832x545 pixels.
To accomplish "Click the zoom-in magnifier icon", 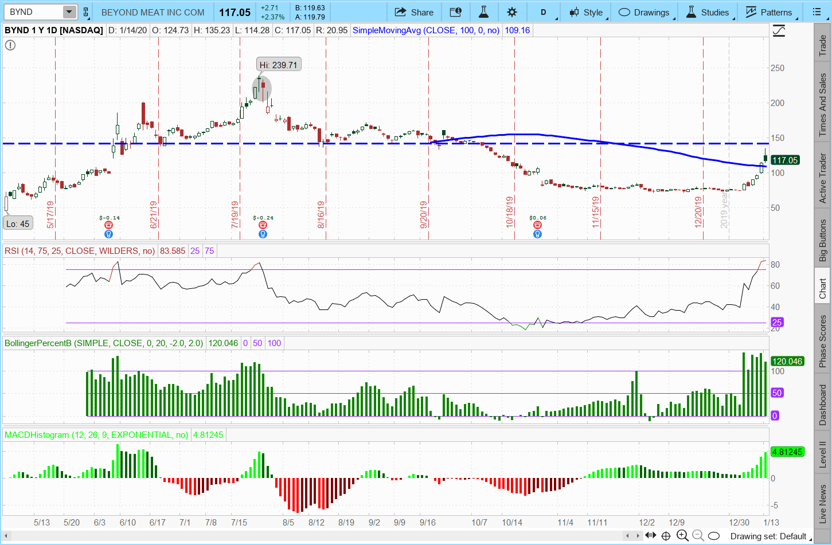I will 682,536.
